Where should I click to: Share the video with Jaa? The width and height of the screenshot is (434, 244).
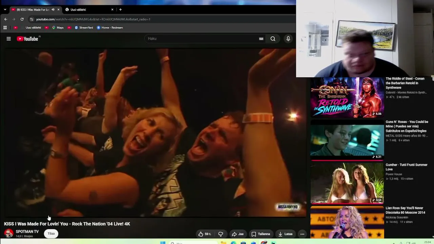click(238, 234)
